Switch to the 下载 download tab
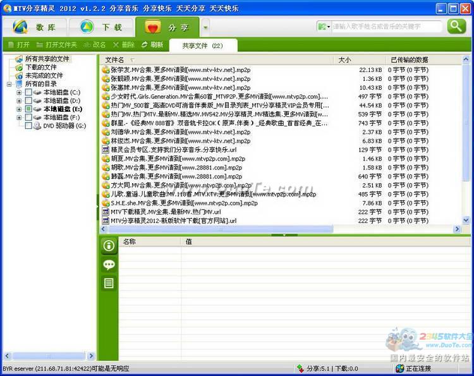Image resolution: width=474 pixels, height=376 pixels. point(101,27)
